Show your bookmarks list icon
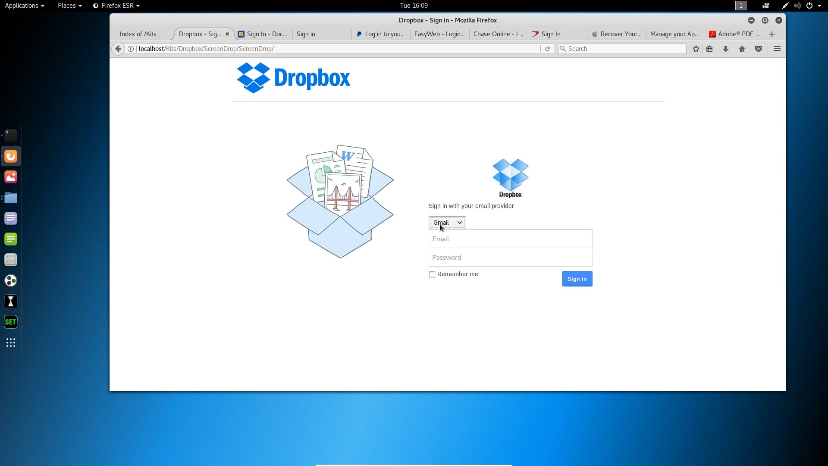The width and height of the screenshot is (828, 466). pos(709,49)
